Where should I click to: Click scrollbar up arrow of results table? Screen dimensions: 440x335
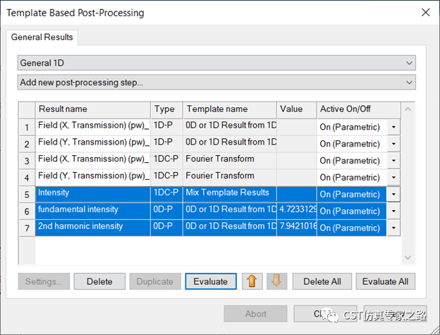pyautogui.click(x=408, y=109)
